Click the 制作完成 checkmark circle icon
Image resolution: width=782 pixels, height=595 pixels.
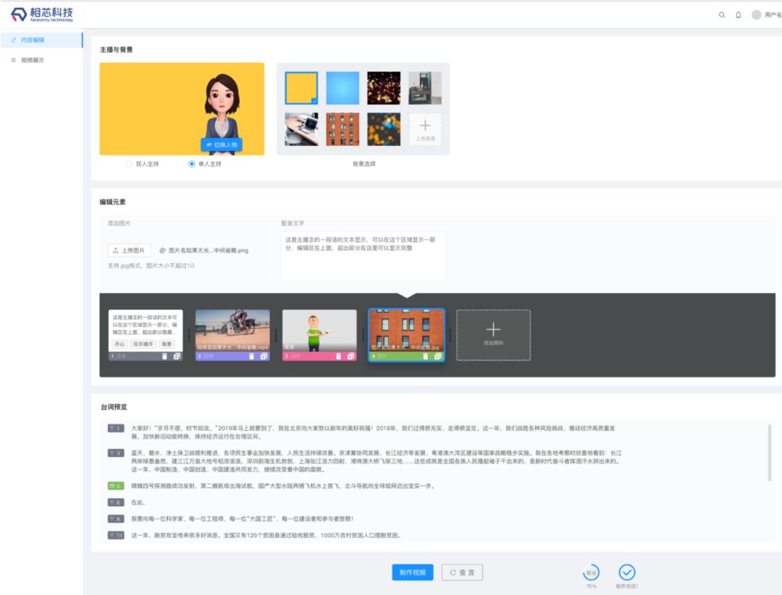tap(627, 573)
